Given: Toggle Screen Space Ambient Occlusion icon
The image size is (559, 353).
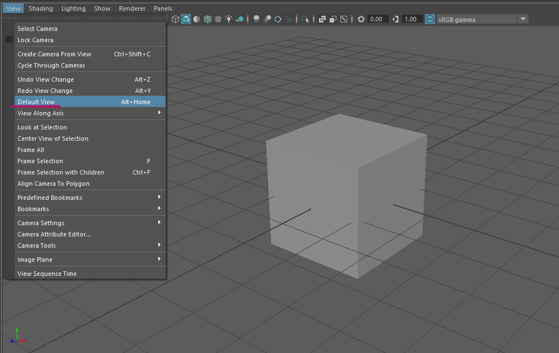Looking at the screenshot, I should pyautogui.click(x=256, y=19).
